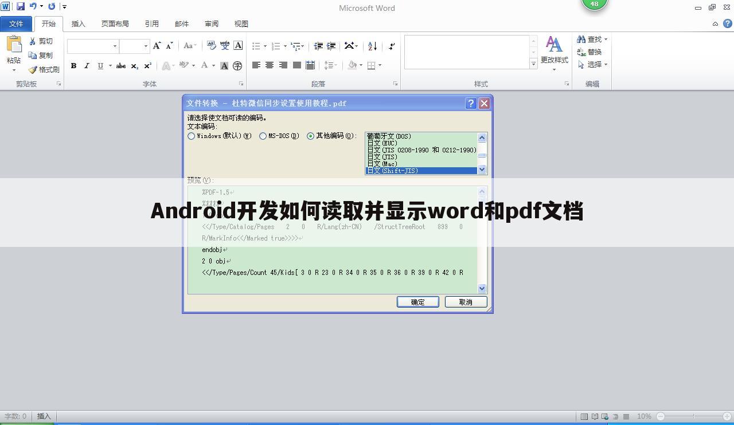Click the dialog's help question mark button

click(x=471, y=103)
